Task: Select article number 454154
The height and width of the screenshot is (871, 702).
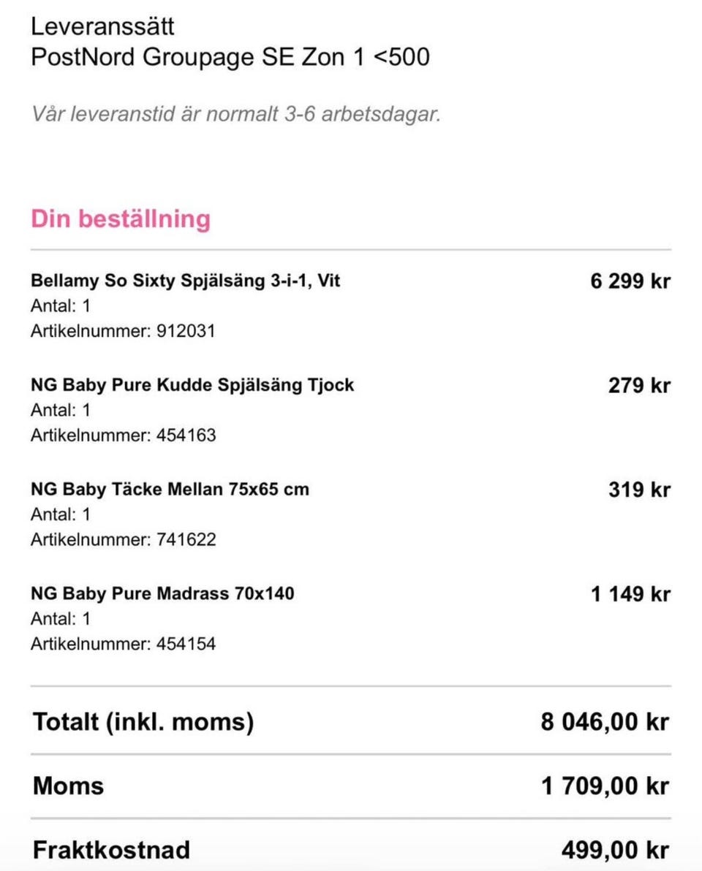Action: click(186, 644)
